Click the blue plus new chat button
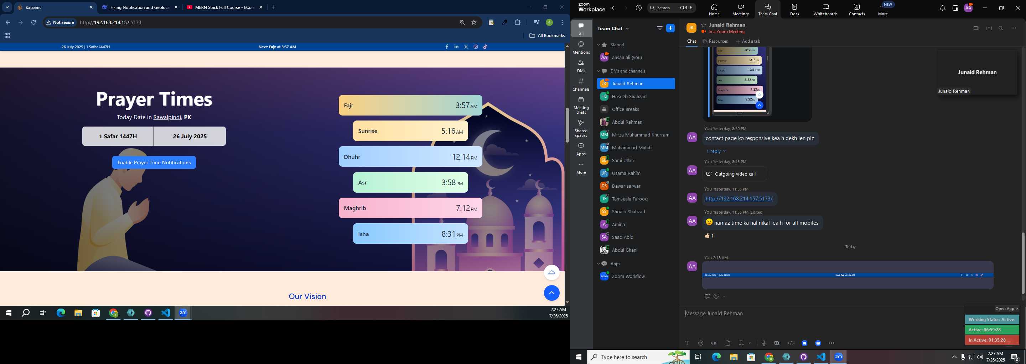The image size is (1026, 364). click(x=671, y=28)
